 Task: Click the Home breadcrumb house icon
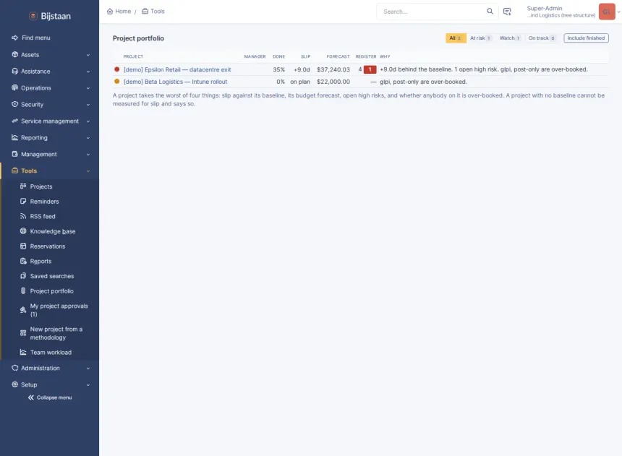[110, 12]
